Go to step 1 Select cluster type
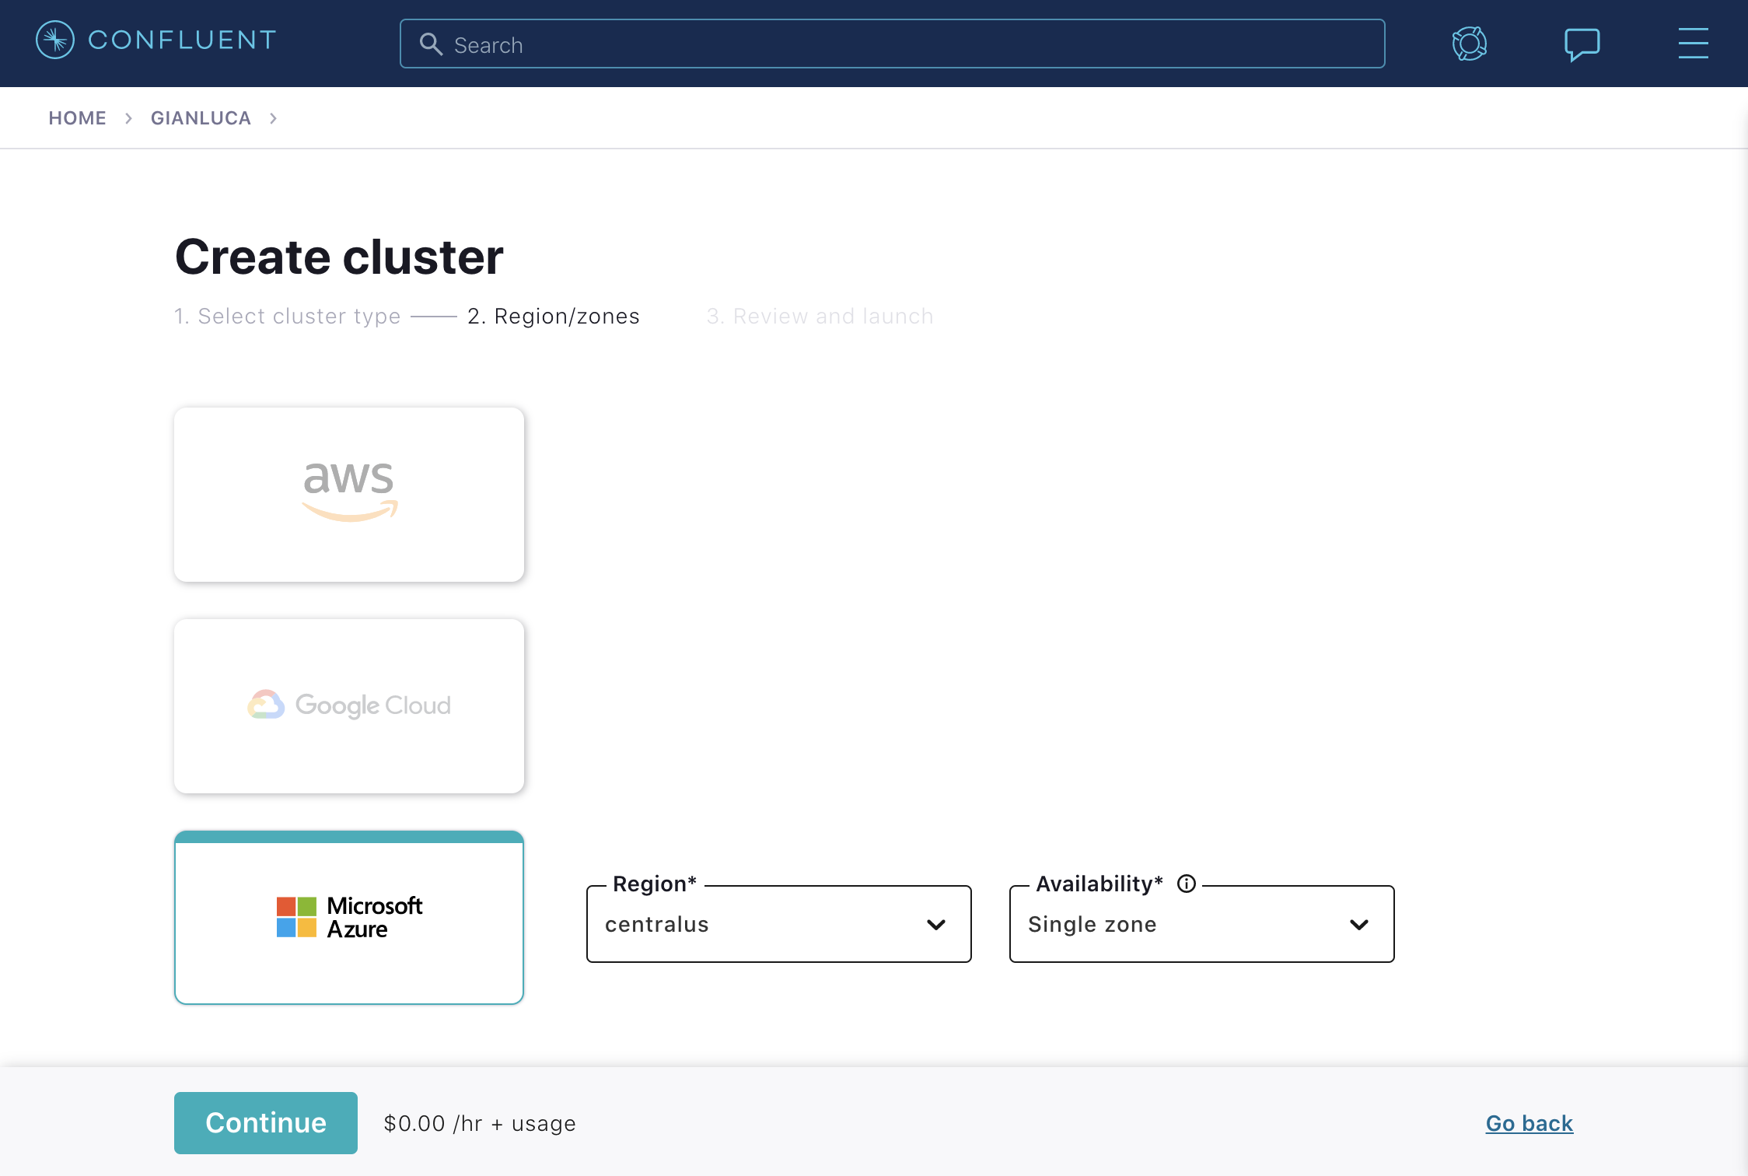This screenshot has width=1748, height=1176. (287, 316)
